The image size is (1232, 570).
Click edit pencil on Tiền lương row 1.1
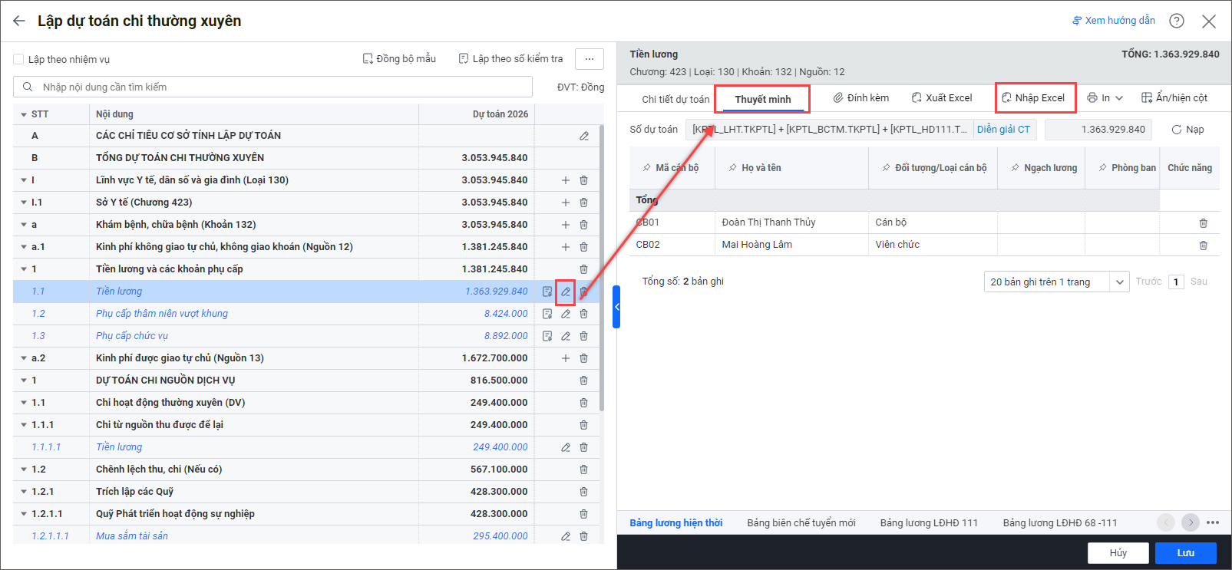[566, 292]
